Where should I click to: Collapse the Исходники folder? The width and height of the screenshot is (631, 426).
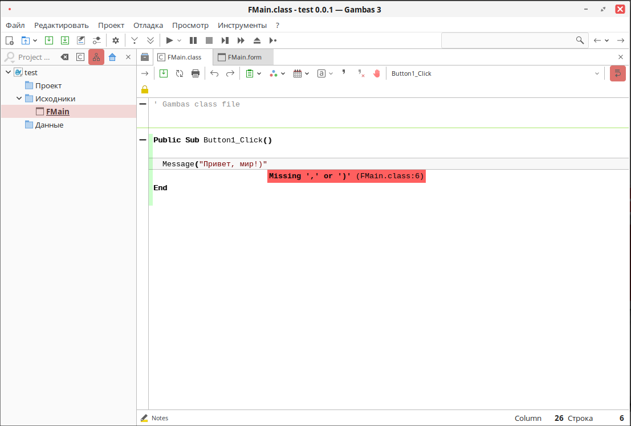[x=19, y=99]
